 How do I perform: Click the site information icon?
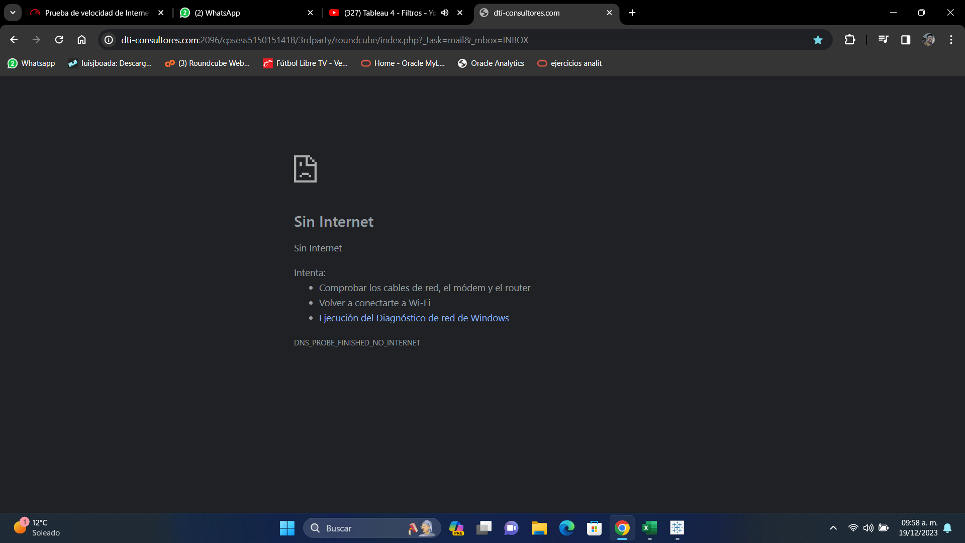click(109, 40)
